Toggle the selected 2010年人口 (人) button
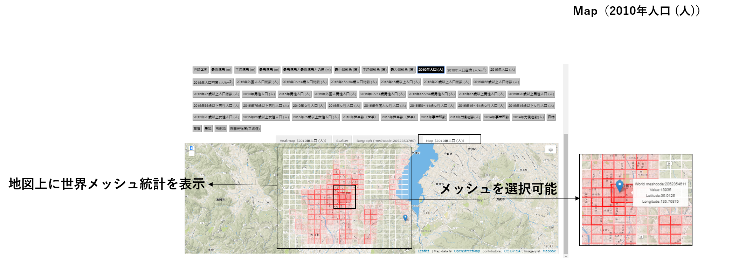 click(431, 70)
